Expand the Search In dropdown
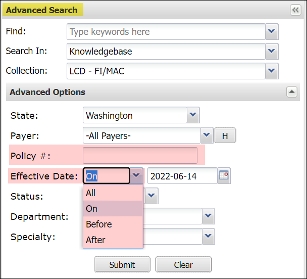The width and height of the screenshot is (307, 279). pyautogui.click(x=272, y=52)
